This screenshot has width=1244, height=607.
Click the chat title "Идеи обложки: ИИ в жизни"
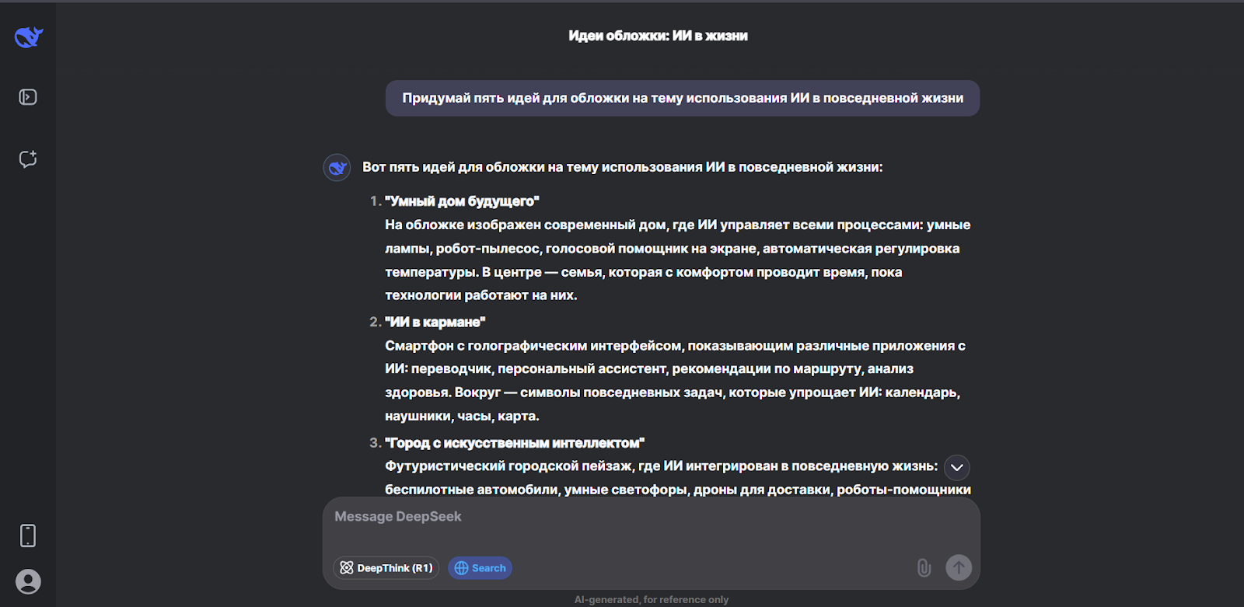click(658, 36)
